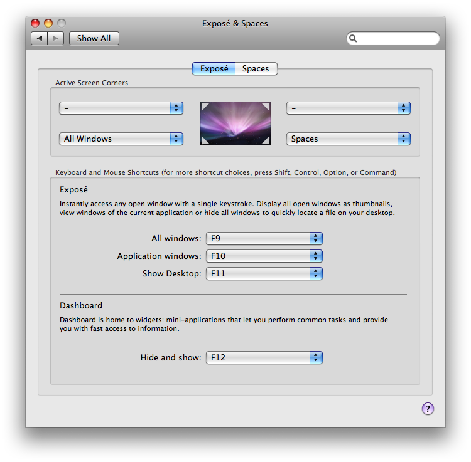Click the Exposé section heading
This screenshot has height=462, width=471.
pyautogui.click(x=73, y=189)
